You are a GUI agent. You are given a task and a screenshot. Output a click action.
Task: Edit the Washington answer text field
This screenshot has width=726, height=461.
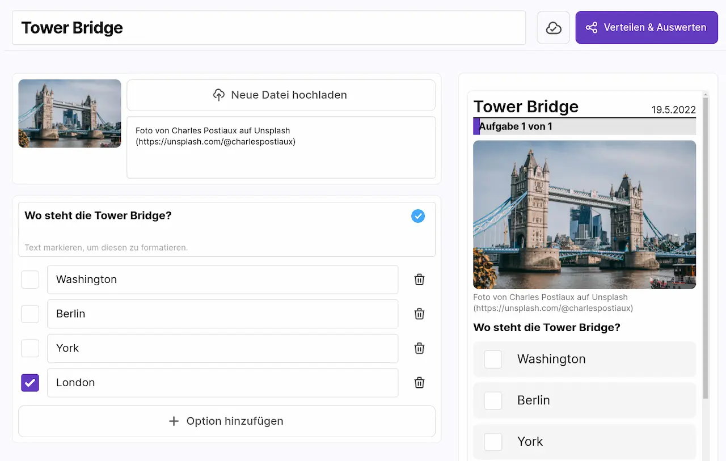(x=222, y=280)
